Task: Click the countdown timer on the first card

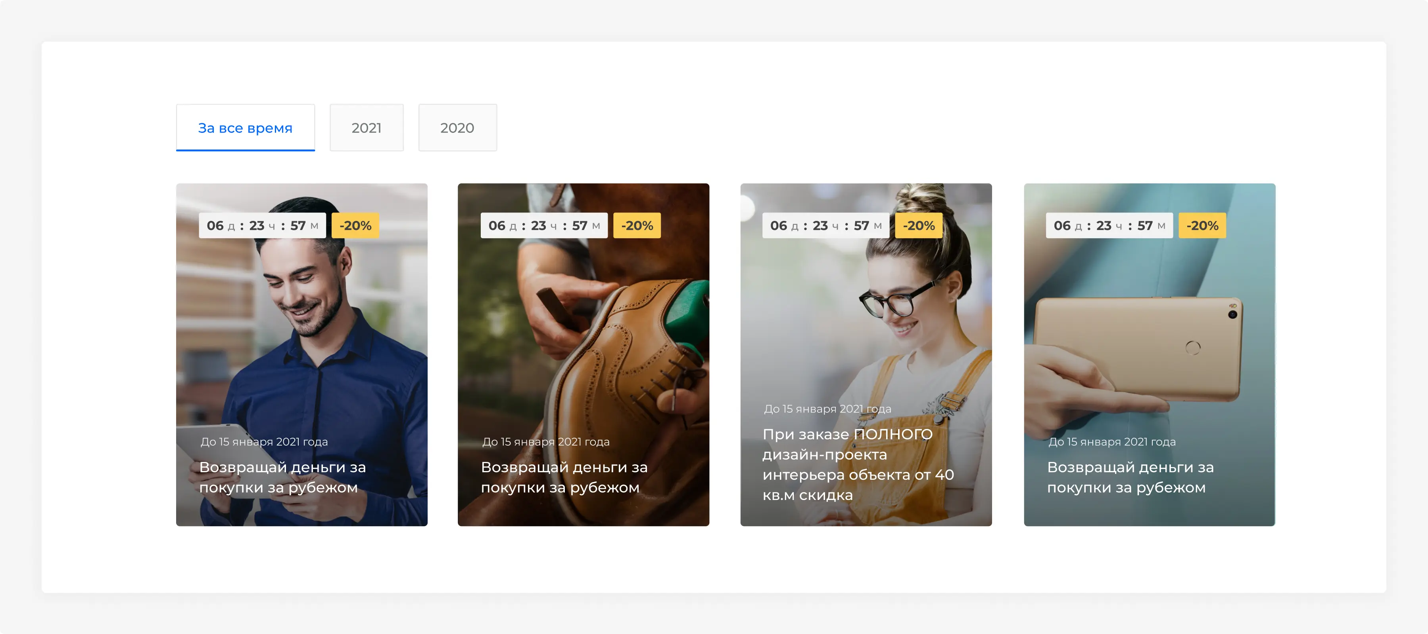Action: (262, 226)
